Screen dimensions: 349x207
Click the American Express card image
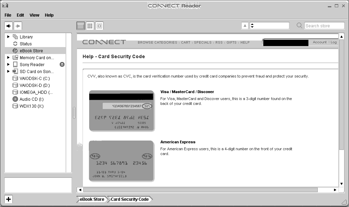pyautogui.click(x=121, y=161)
